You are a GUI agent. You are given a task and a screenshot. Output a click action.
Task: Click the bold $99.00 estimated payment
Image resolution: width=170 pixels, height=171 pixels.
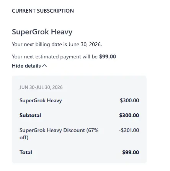pos(108,56)
